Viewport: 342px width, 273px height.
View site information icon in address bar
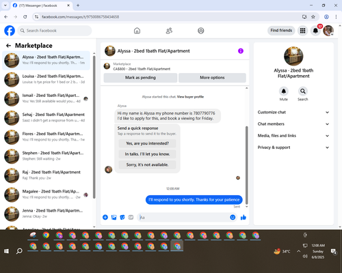pos(36,16)
